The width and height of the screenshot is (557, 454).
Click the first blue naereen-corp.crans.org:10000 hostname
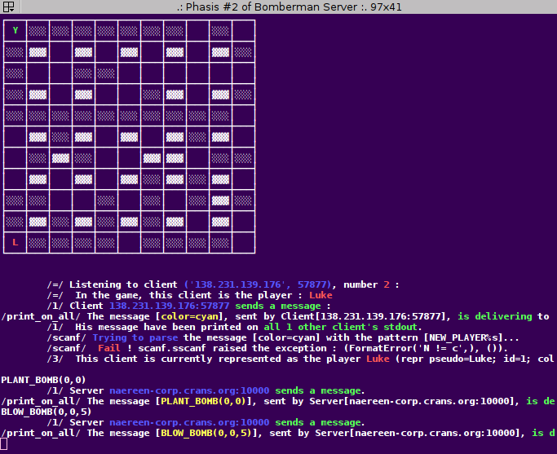click(189, 390)
